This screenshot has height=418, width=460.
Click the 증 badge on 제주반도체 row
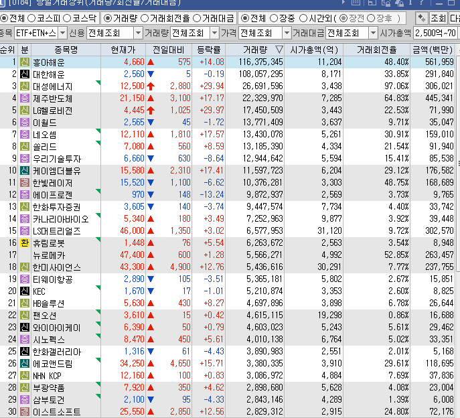25,98
